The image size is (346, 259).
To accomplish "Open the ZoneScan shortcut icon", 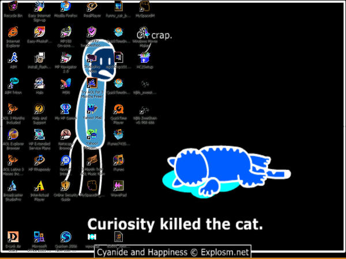I will point(145,109).
